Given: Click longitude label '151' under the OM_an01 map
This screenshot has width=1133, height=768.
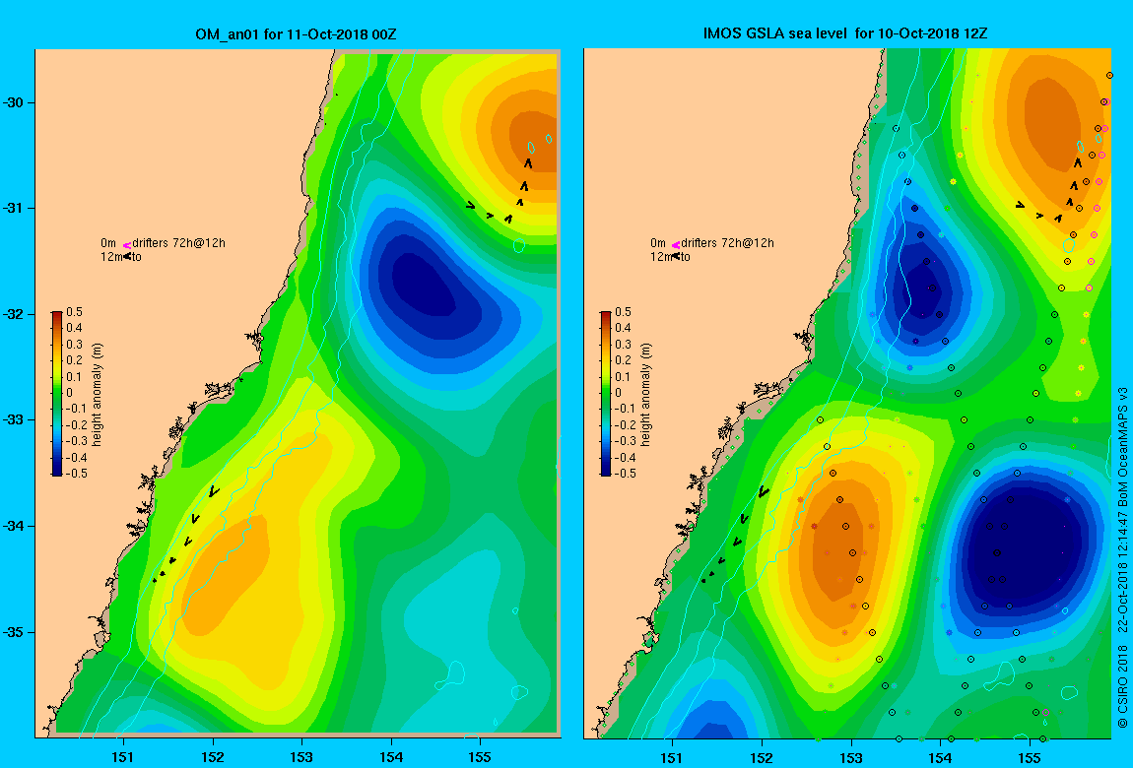Looking at the screenshot, I should click(123, 757).
